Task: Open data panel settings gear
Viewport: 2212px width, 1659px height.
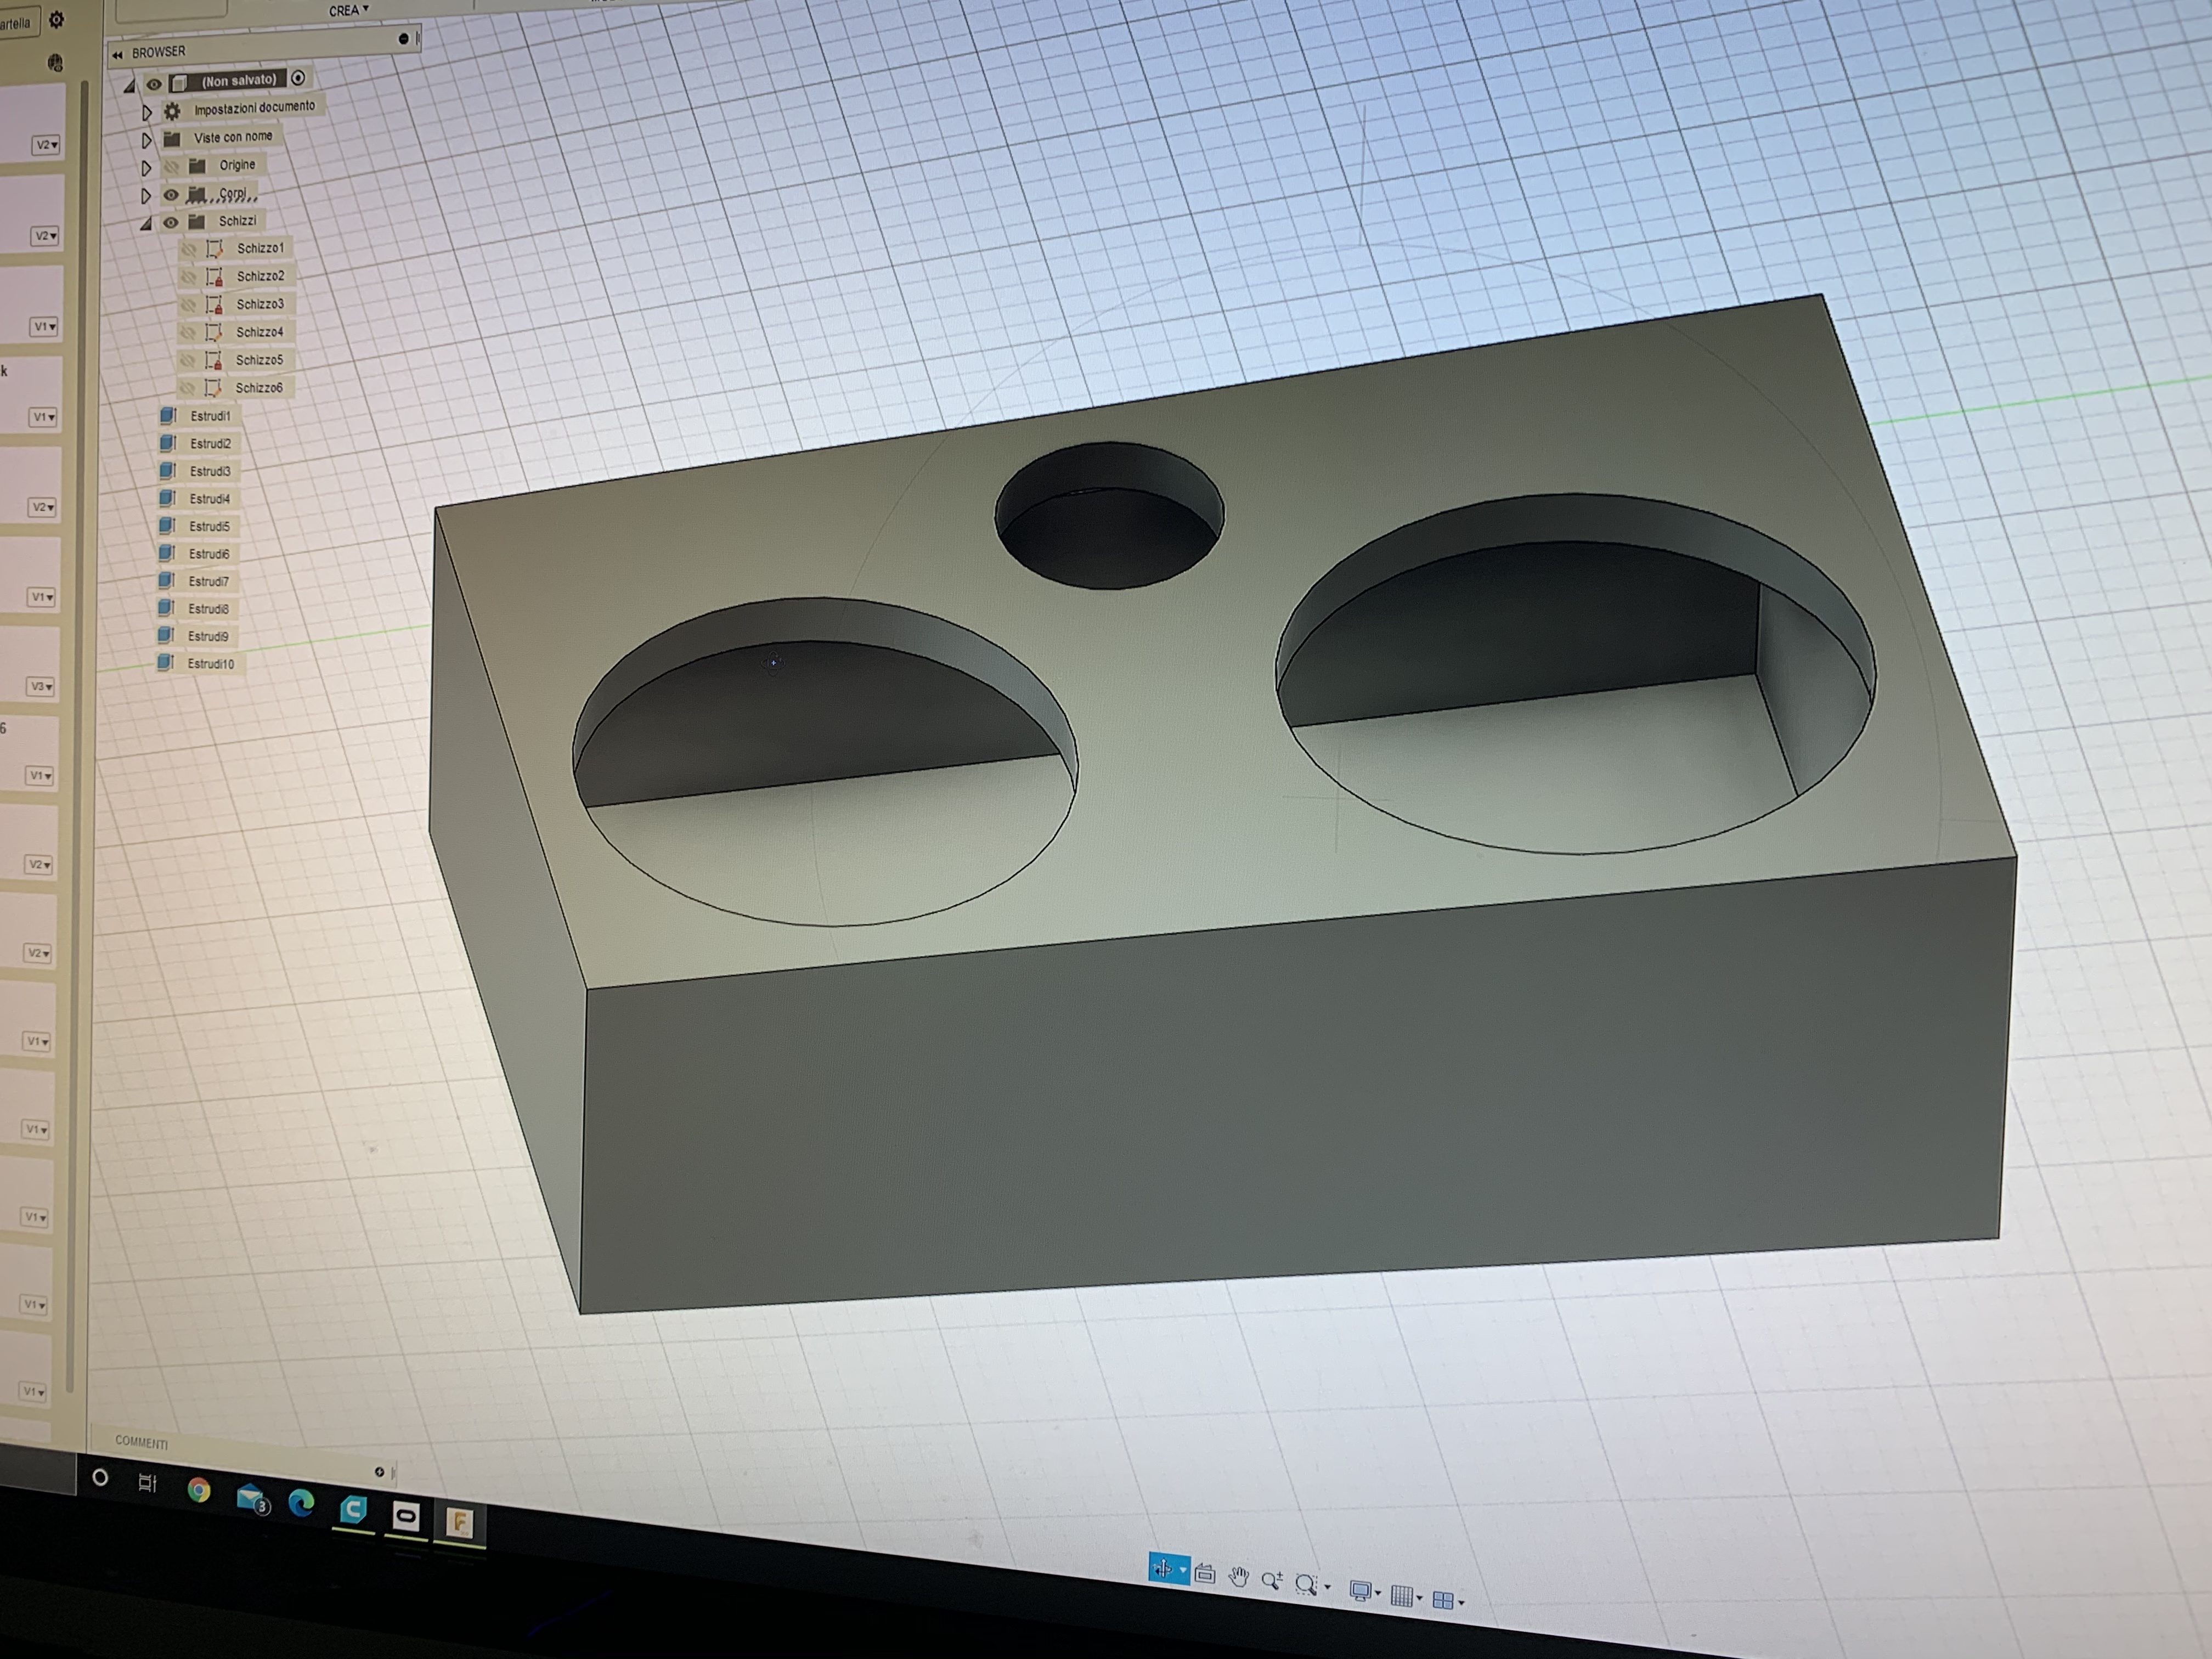Action: pyautogui.click(x=57, y=19)
